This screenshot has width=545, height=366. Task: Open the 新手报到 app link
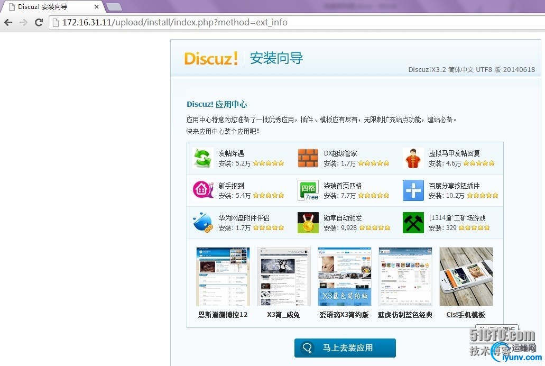pyautogui.click(x=231, y=186)
